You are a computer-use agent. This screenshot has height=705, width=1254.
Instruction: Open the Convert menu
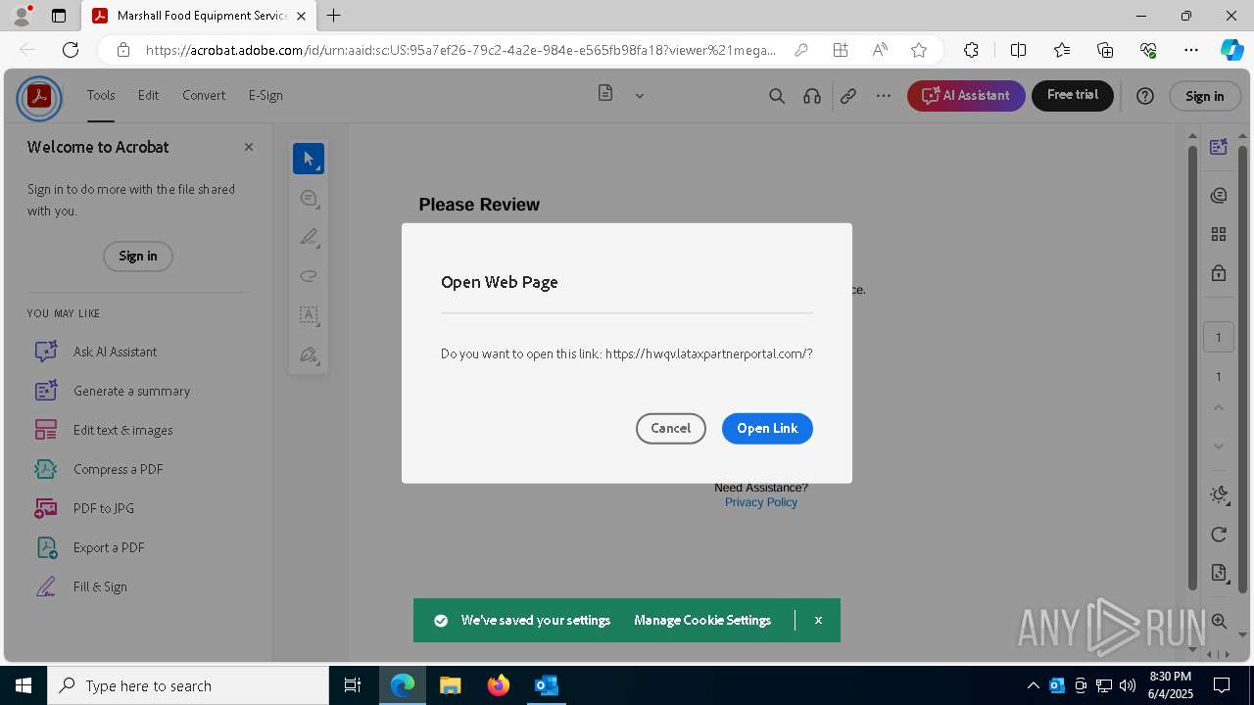[x=204, y=96]
